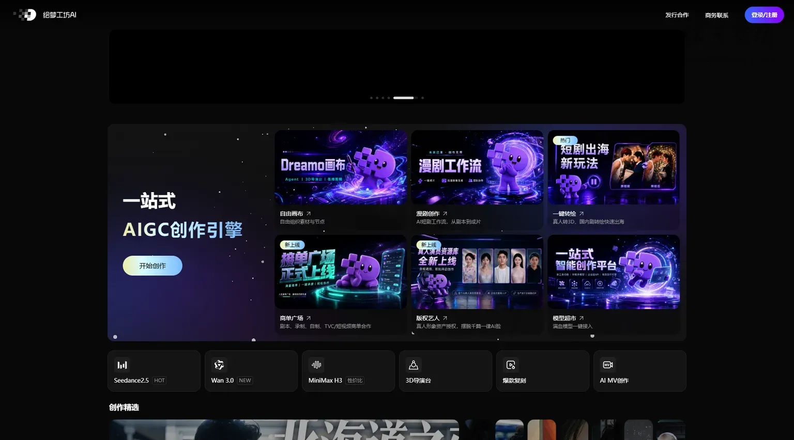Select the active carousel indicator bar

pyautogui.click(x=404, y=98)
